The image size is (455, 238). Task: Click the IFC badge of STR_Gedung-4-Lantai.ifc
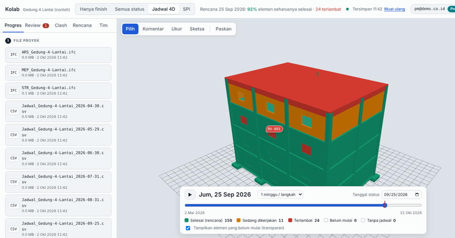click(x=14, y=90)
